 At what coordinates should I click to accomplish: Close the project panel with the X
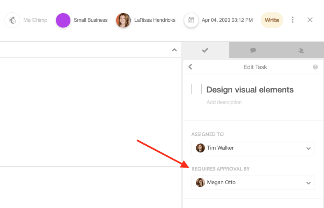pyautogui.click(x=310, y=20)
